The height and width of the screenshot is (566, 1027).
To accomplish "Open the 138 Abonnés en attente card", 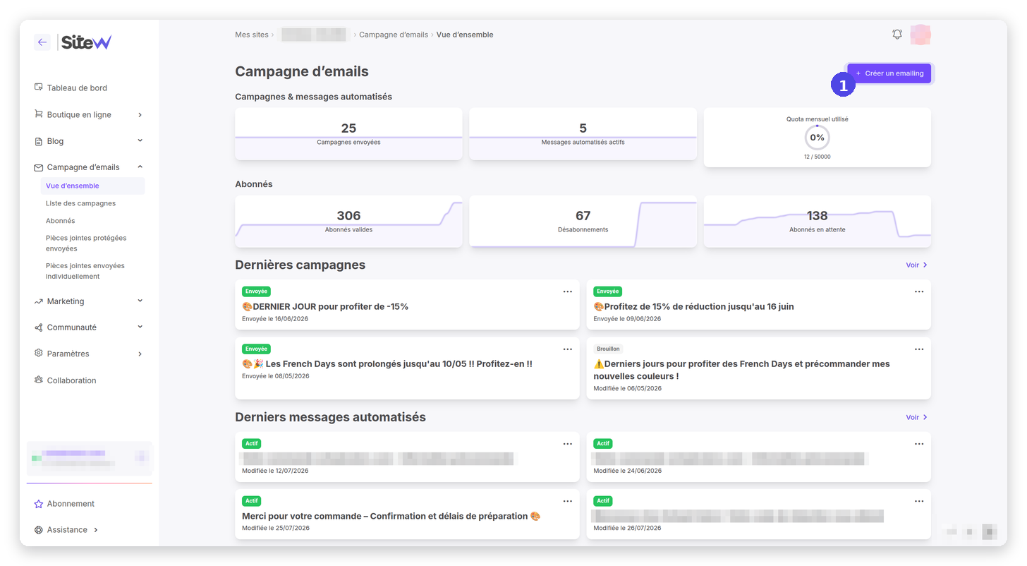I will [x=817, y=222].
